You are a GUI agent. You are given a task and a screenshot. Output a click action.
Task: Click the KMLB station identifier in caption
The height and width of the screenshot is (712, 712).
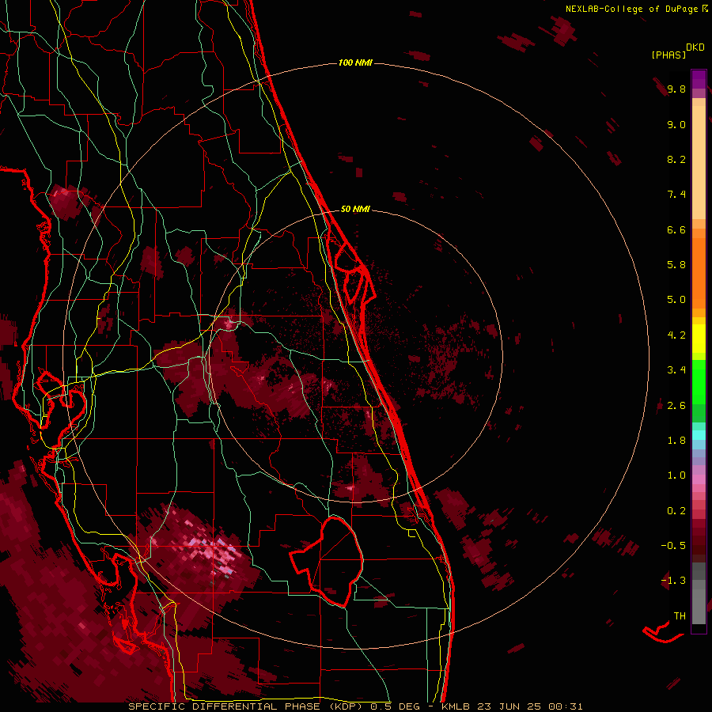click(x=456, y=706)
